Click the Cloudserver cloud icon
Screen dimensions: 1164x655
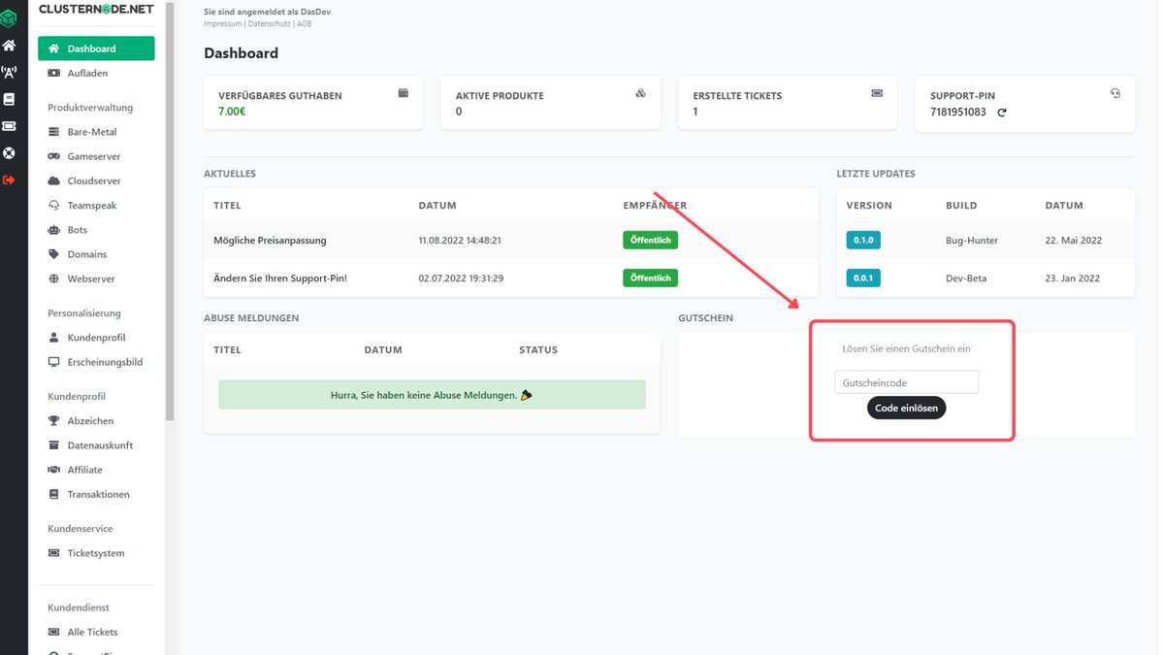tap(54, 180)
